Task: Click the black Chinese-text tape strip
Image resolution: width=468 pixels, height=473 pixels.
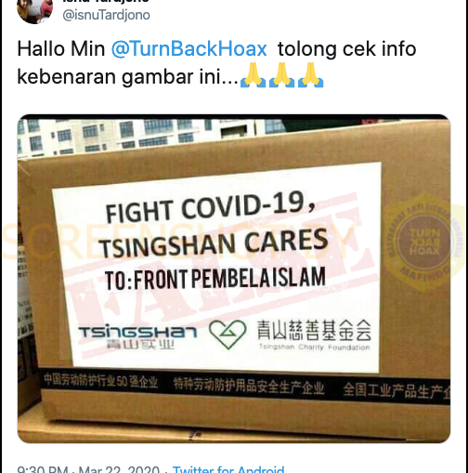Action: [x=244, y=388]
